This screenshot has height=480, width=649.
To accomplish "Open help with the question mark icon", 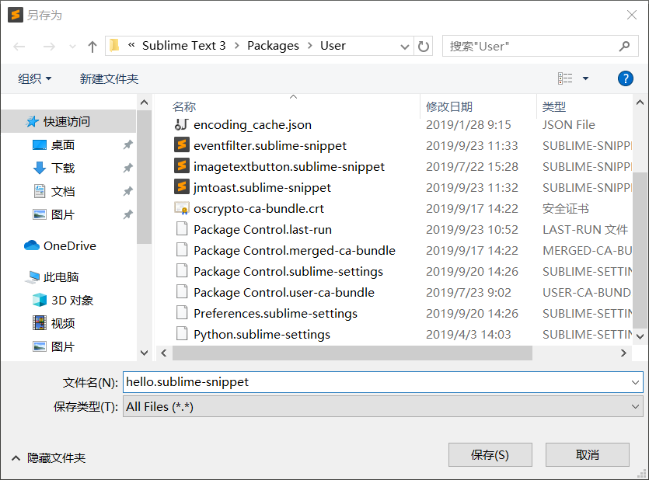I will pyautogui.click(x=626, y=78).
